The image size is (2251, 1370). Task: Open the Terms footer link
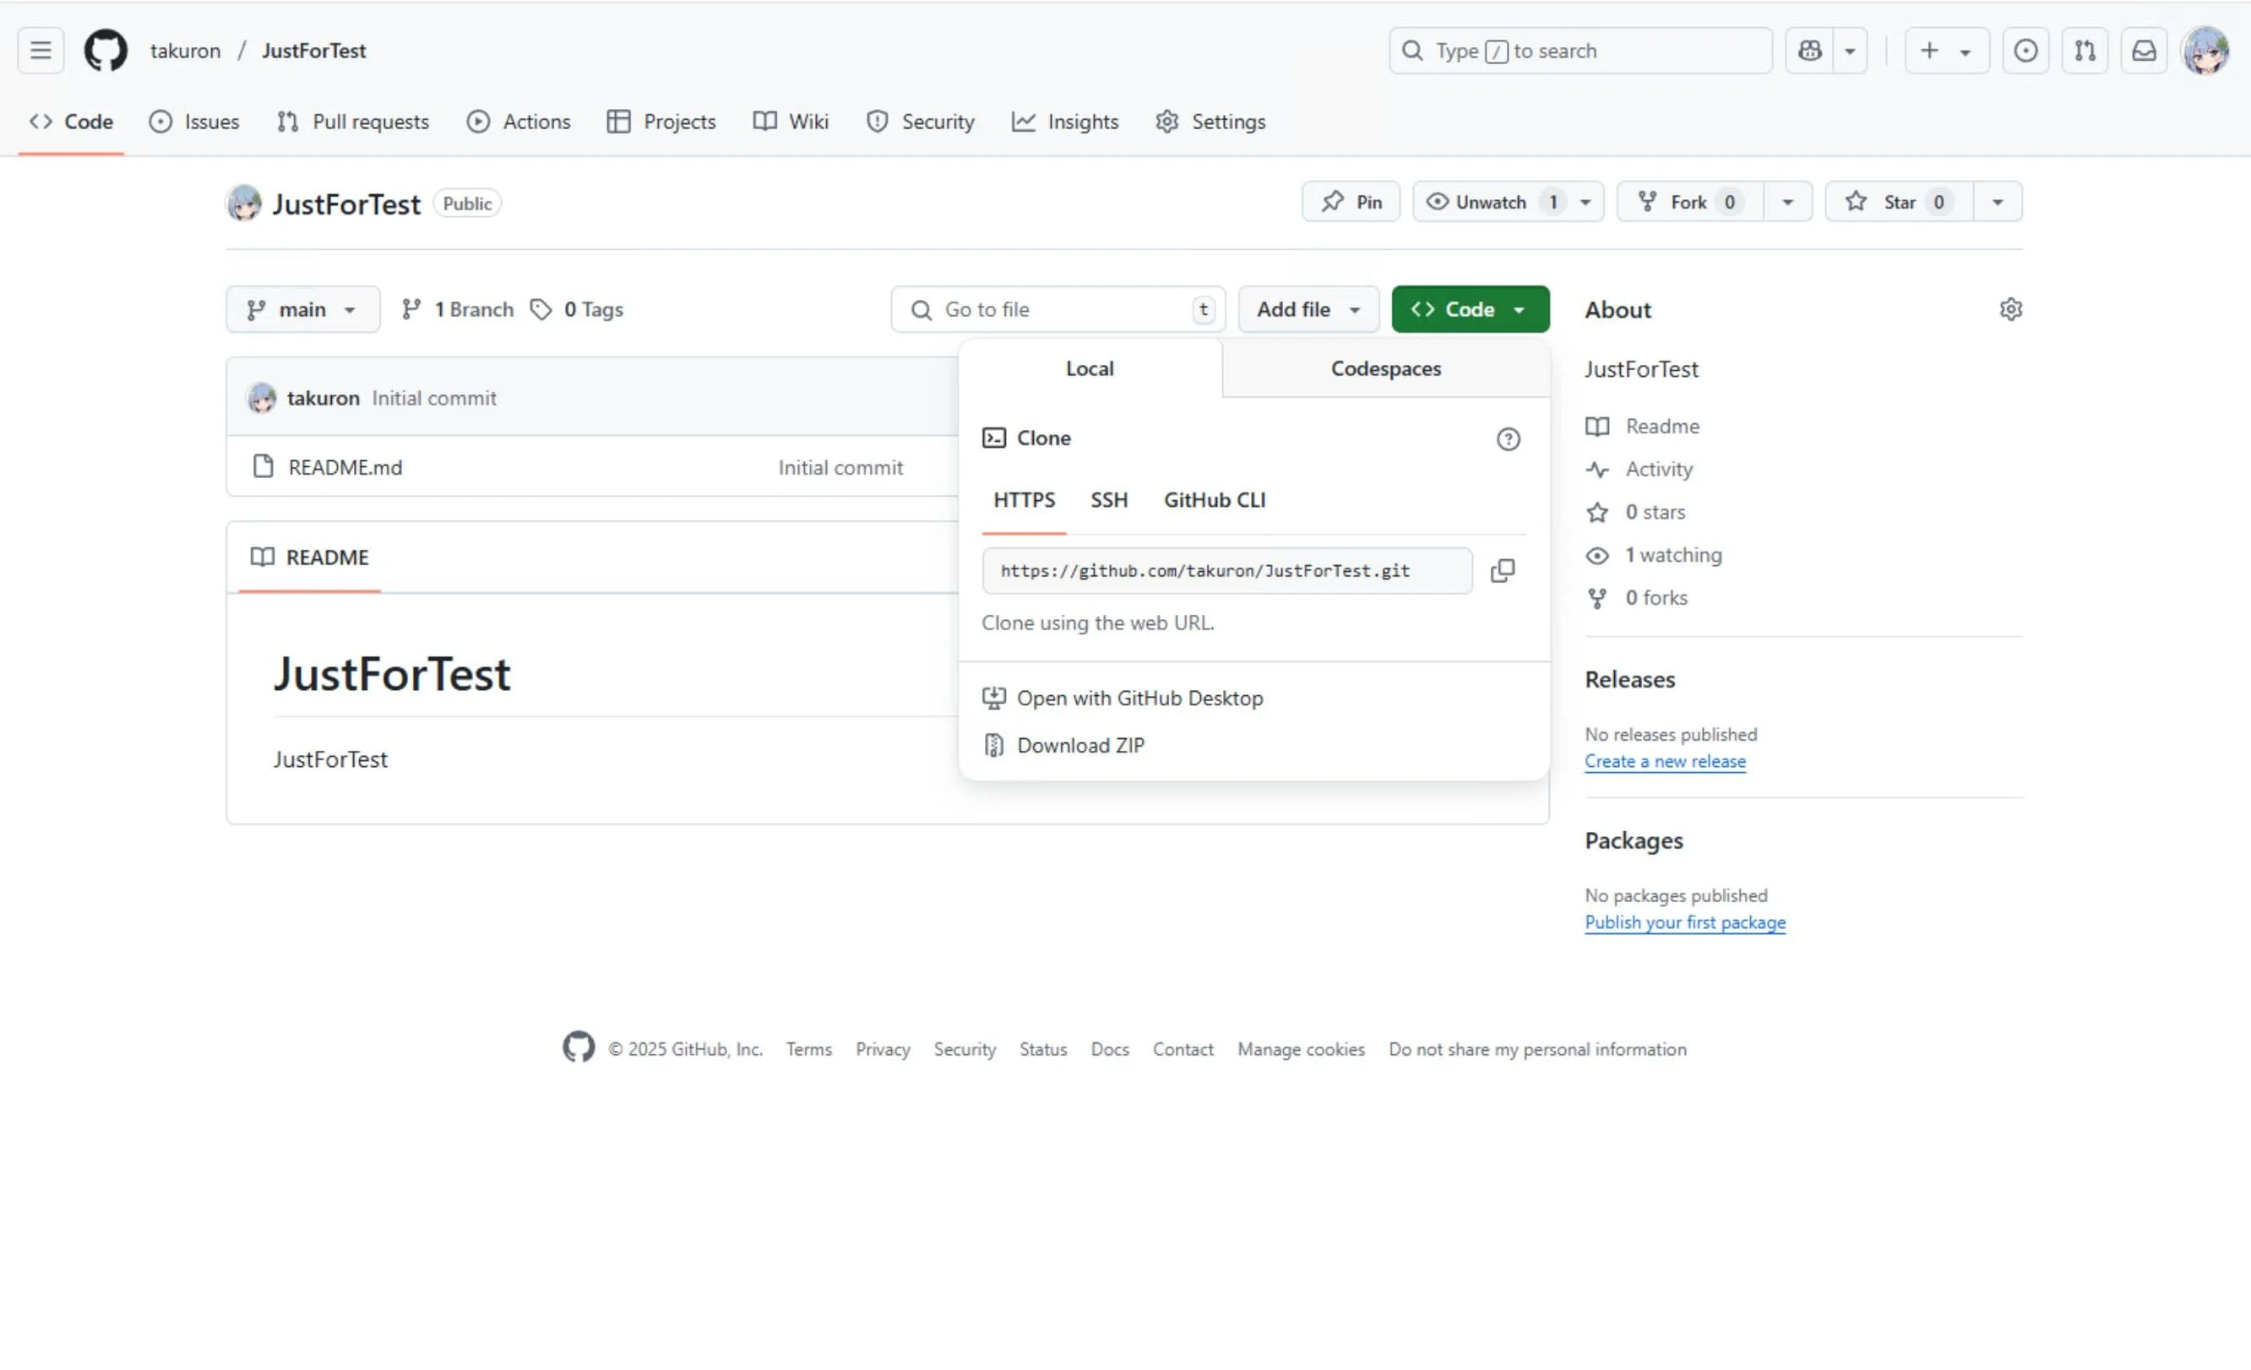point(808,1049)
